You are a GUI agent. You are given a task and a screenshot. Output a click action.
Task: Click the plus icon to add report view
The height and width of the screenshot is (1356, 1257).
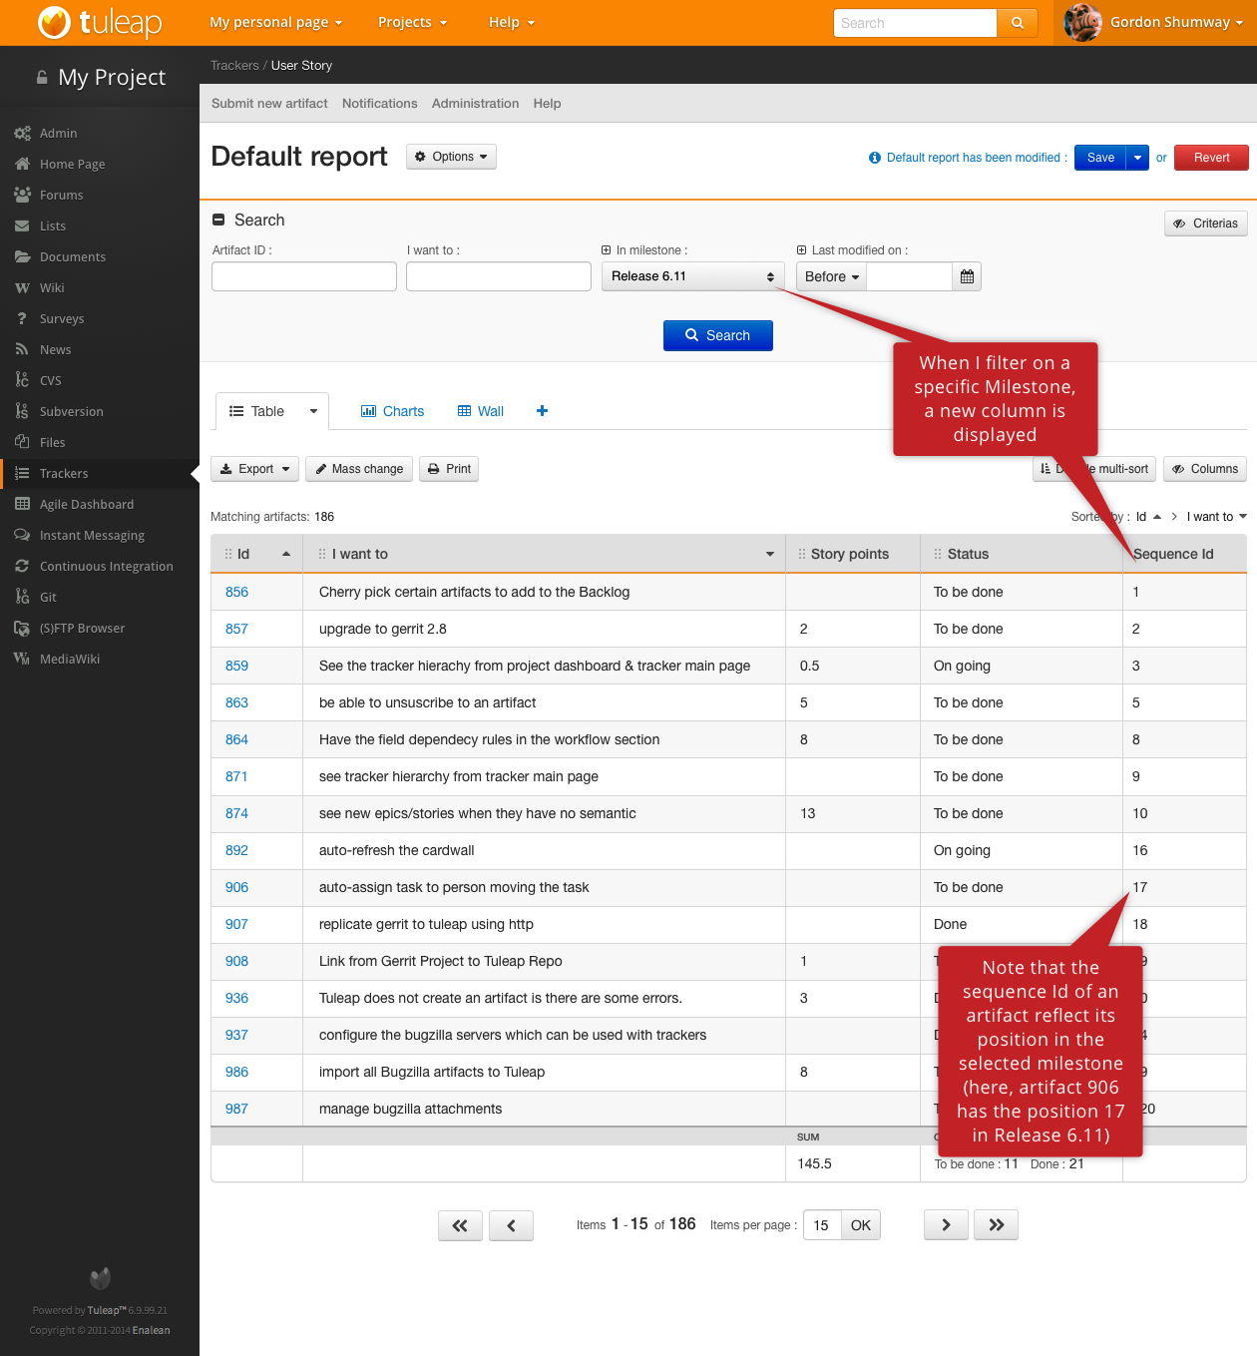pyautogui.click(x=542, y=411)
